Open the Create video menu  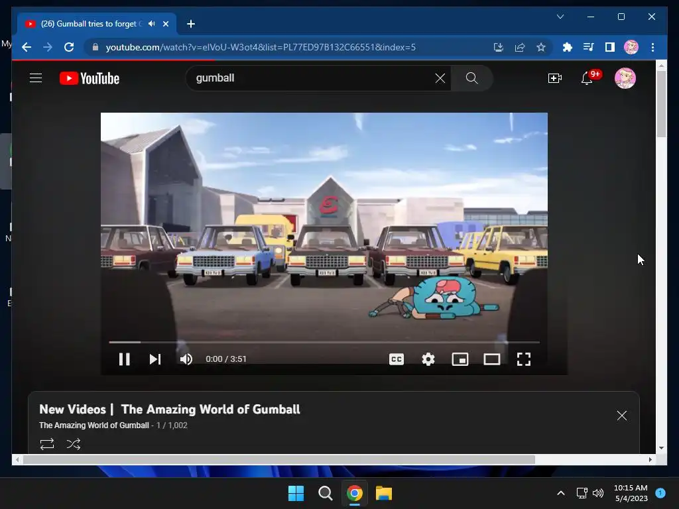click(555, 78)
